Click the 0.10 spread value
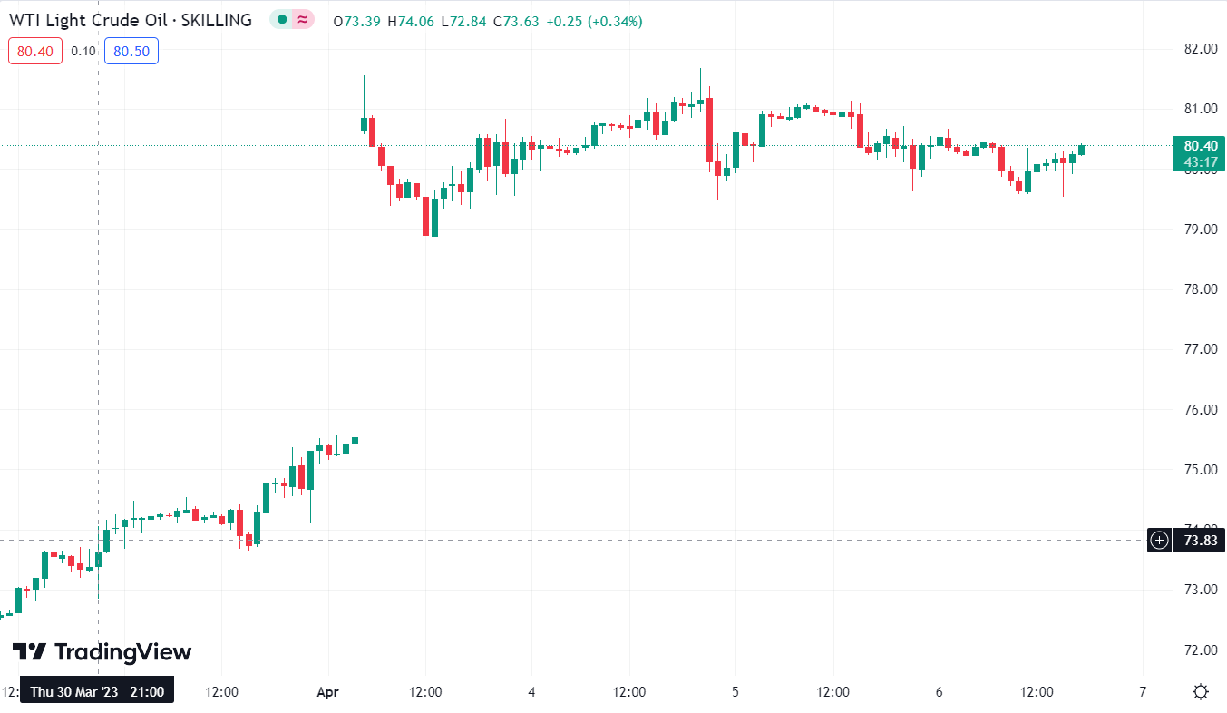1227x713 pixels. (x=83, y=51)
